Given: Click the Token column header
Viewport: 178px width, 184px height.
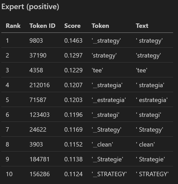Looking at the screenshot, I should click(100, 26).
